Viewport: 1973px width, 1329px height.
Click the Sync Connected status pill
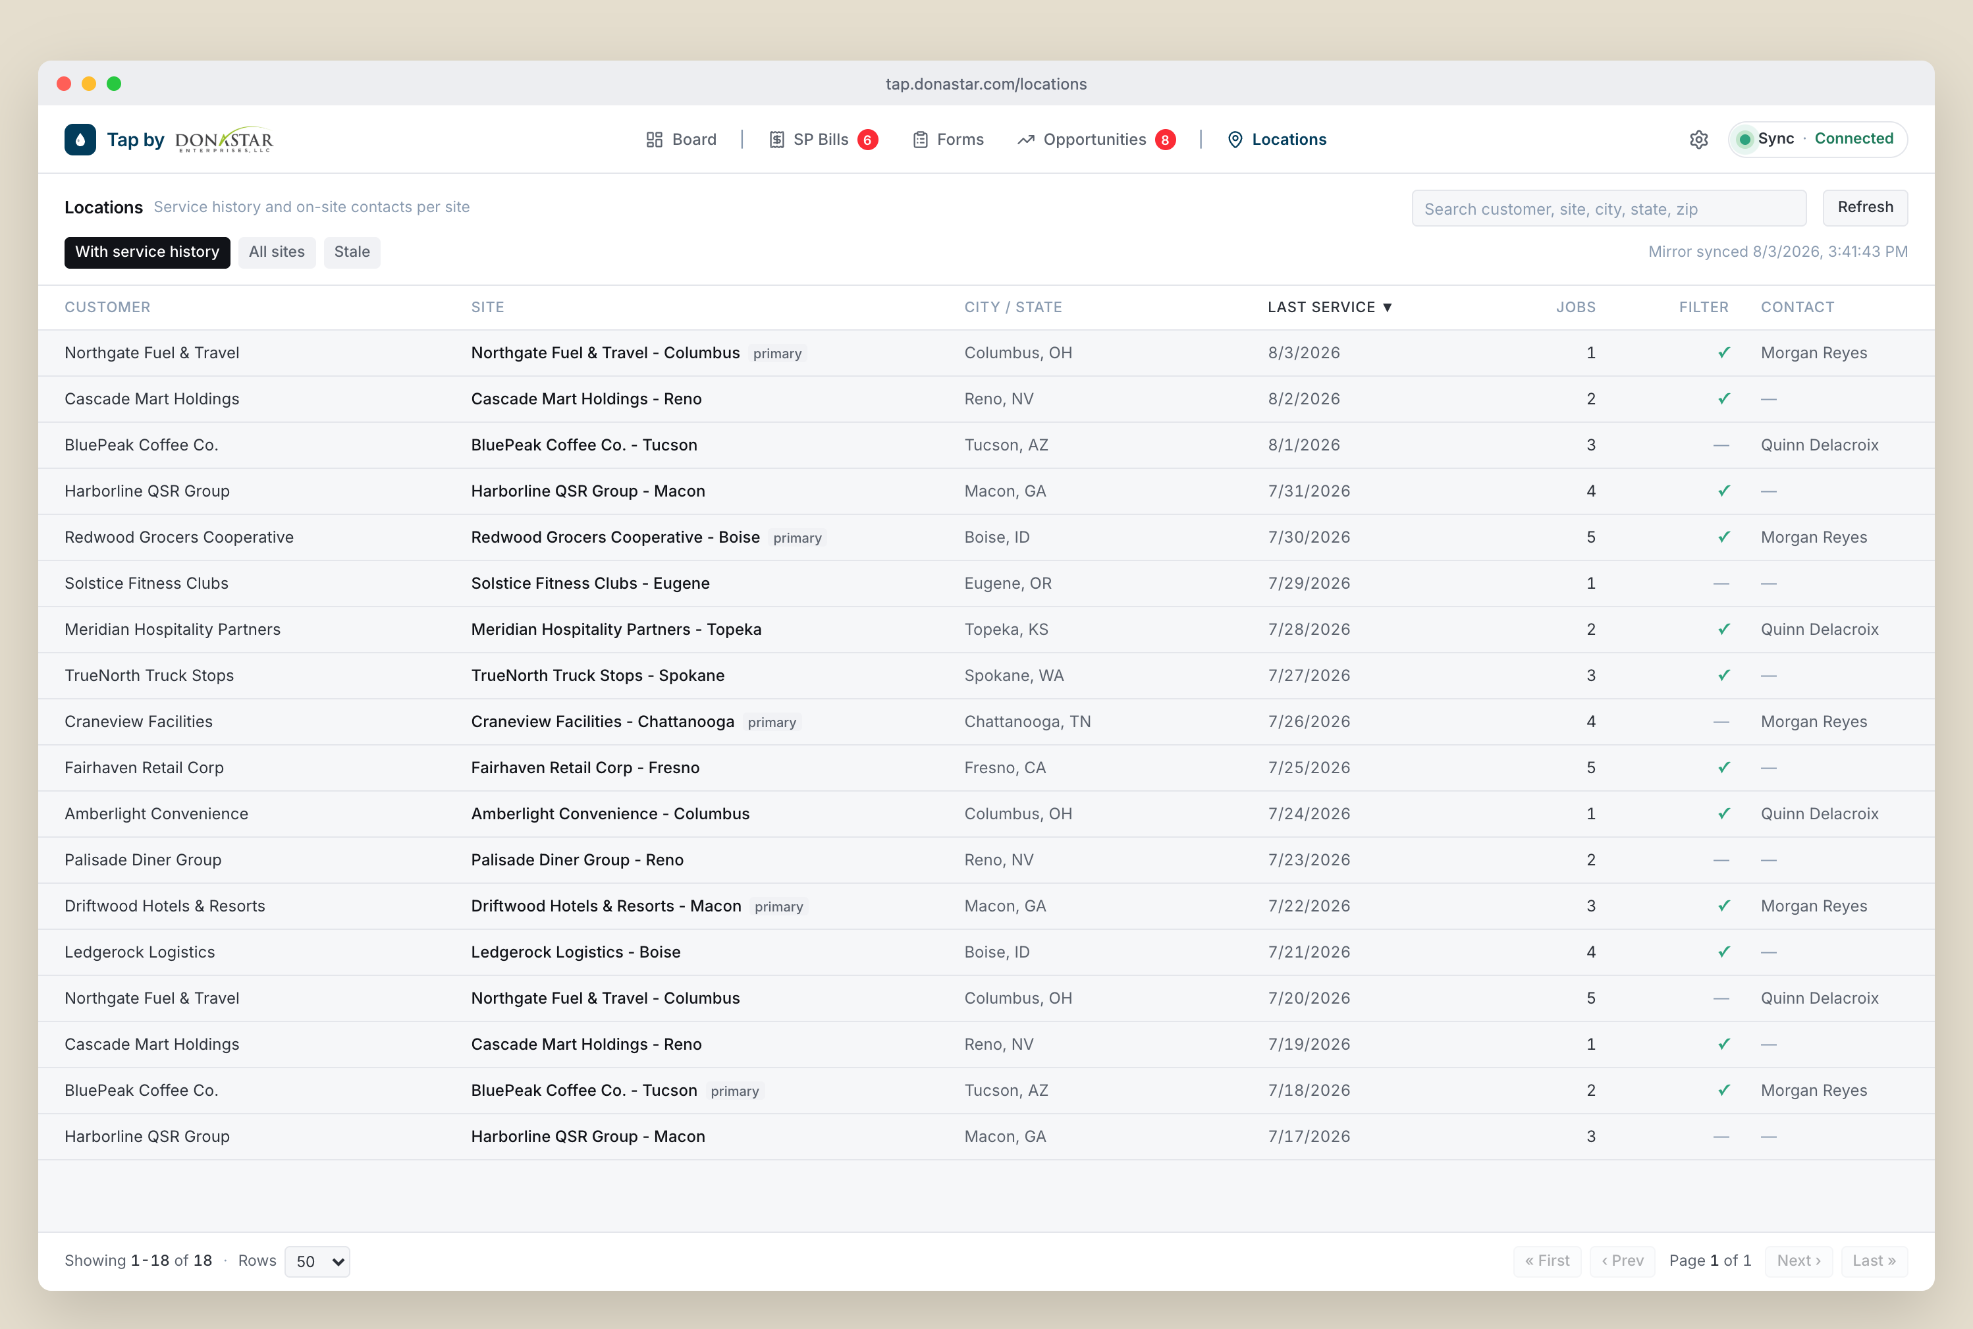1817,139
